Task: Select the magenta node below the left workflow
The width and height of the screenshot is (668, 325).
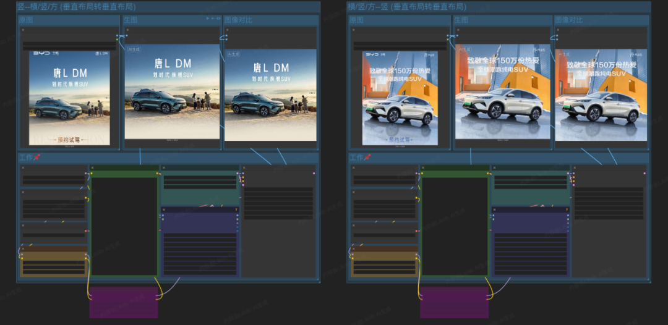Action: click(x=124, y=302)
